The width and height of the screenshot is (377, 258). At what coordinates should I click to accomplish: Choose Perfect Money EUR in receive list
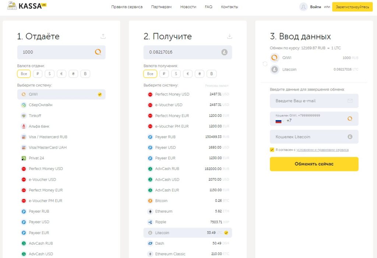click(x=188, y=116)
